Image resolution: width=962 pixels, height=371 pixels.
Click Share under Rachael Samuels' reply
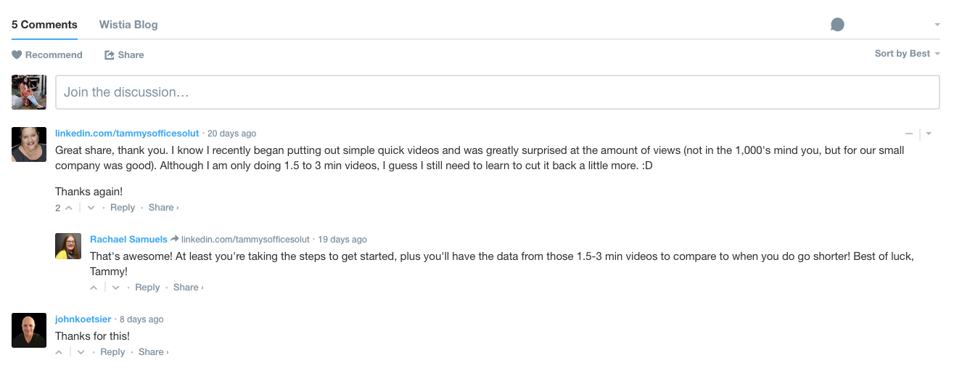[186, 288]
